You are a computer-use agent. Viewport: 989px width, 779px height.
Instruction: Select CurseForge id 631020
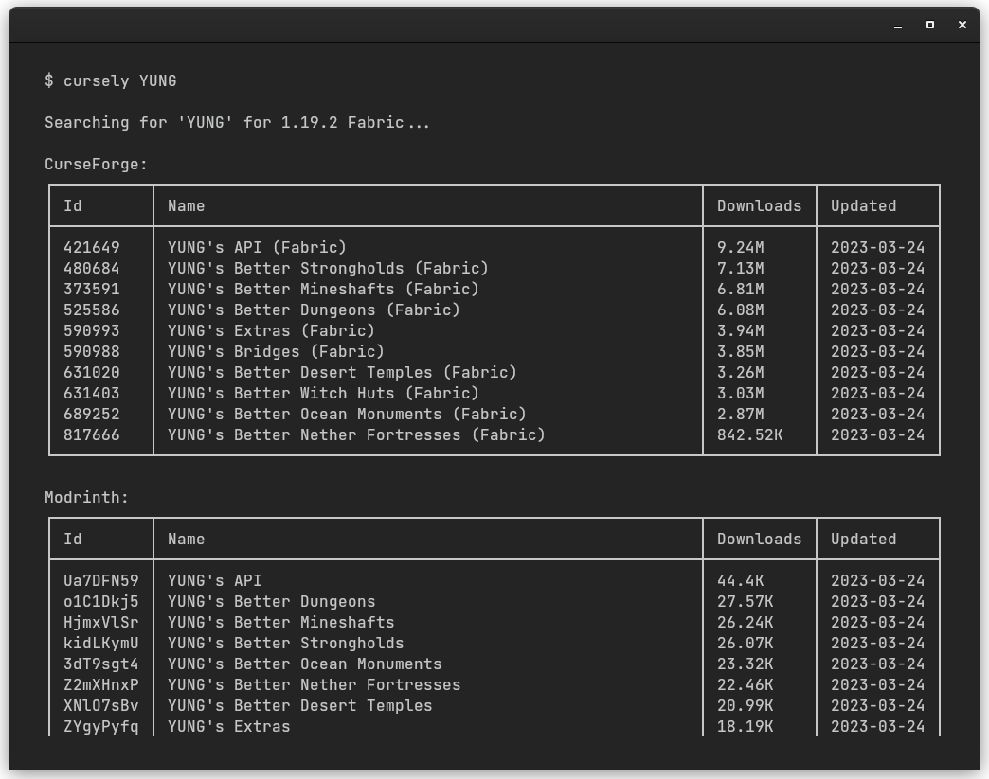(x=92, y=373)
